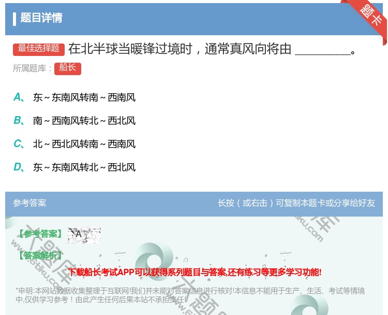
Task: Select answer option A 东~东南风转南~西南风
Action: (74, 97)
